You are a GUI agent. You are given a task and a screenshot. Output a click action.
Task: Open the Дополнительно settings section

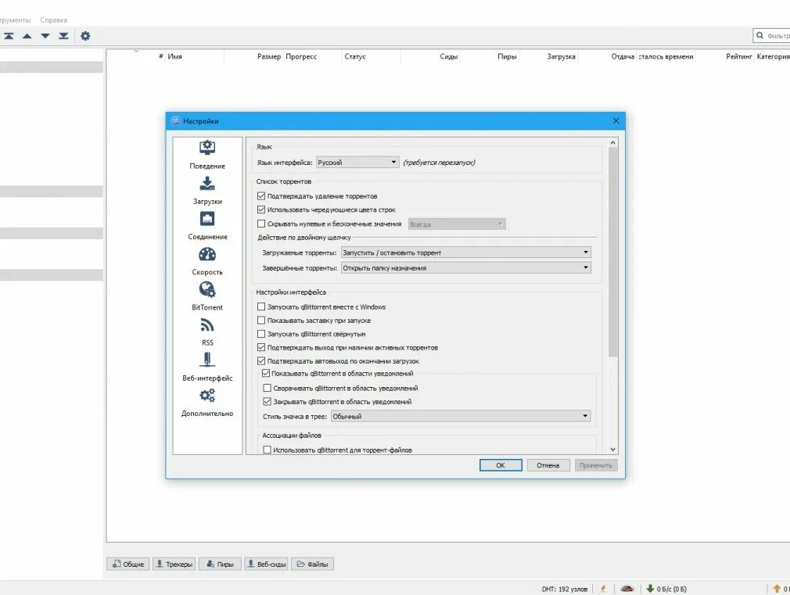pos(207,403)
